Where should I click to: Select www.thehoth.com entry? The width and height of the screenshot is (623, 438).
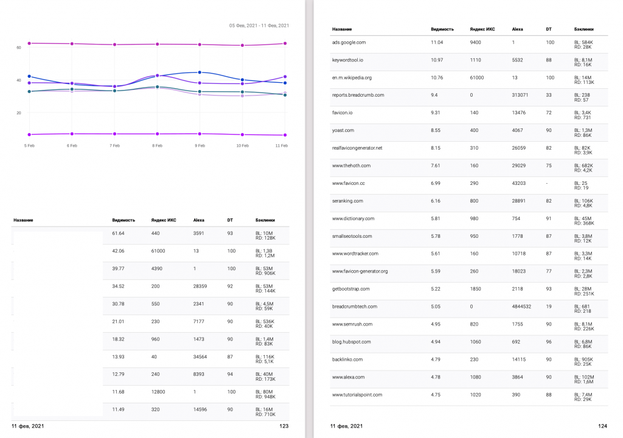(x=351, y=165)
